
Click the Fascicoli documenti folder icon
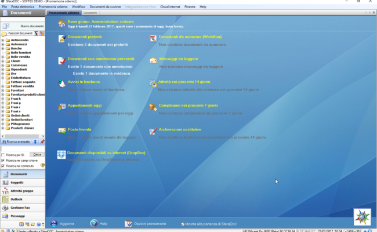tap(4, 34)
